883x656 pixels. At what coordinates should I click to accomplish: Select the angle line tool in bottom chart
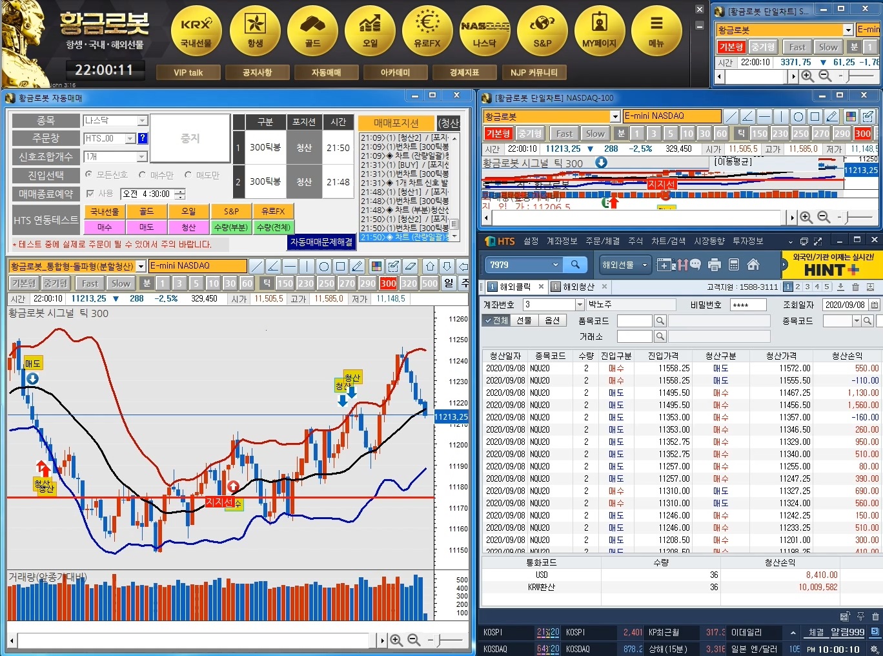tap(273, 266)
